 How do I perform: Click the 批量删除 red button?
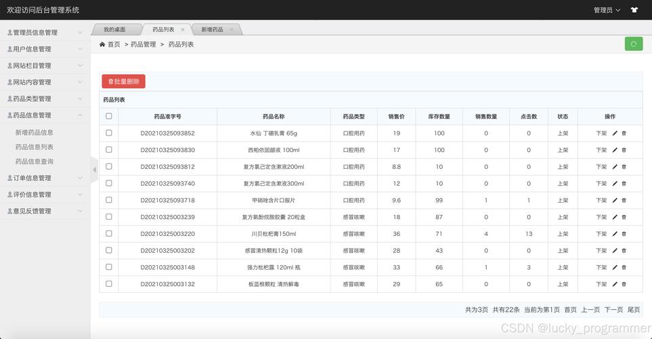(x=123, y=81)
